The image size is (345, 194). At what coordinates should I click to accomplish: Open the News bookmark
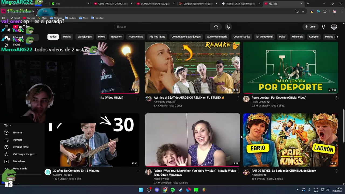pyautogui.click(x=84, y=18)
